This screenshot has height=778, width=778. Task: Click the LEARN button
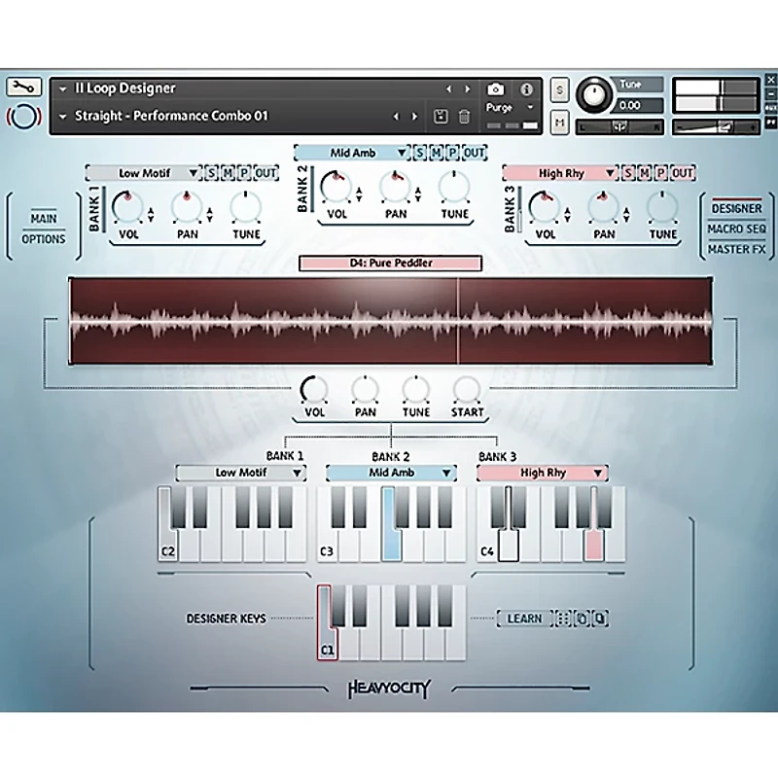523,619
